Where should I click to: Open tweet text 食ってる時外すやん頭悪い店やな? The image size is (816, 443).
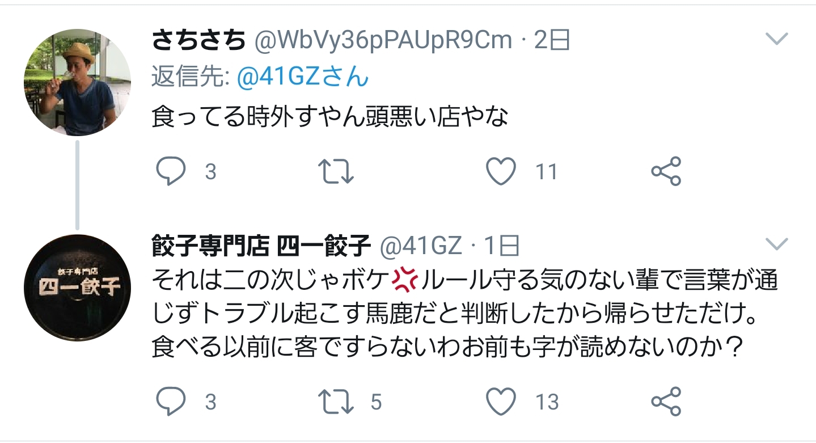pyautogui.click(x=329, y=117)
